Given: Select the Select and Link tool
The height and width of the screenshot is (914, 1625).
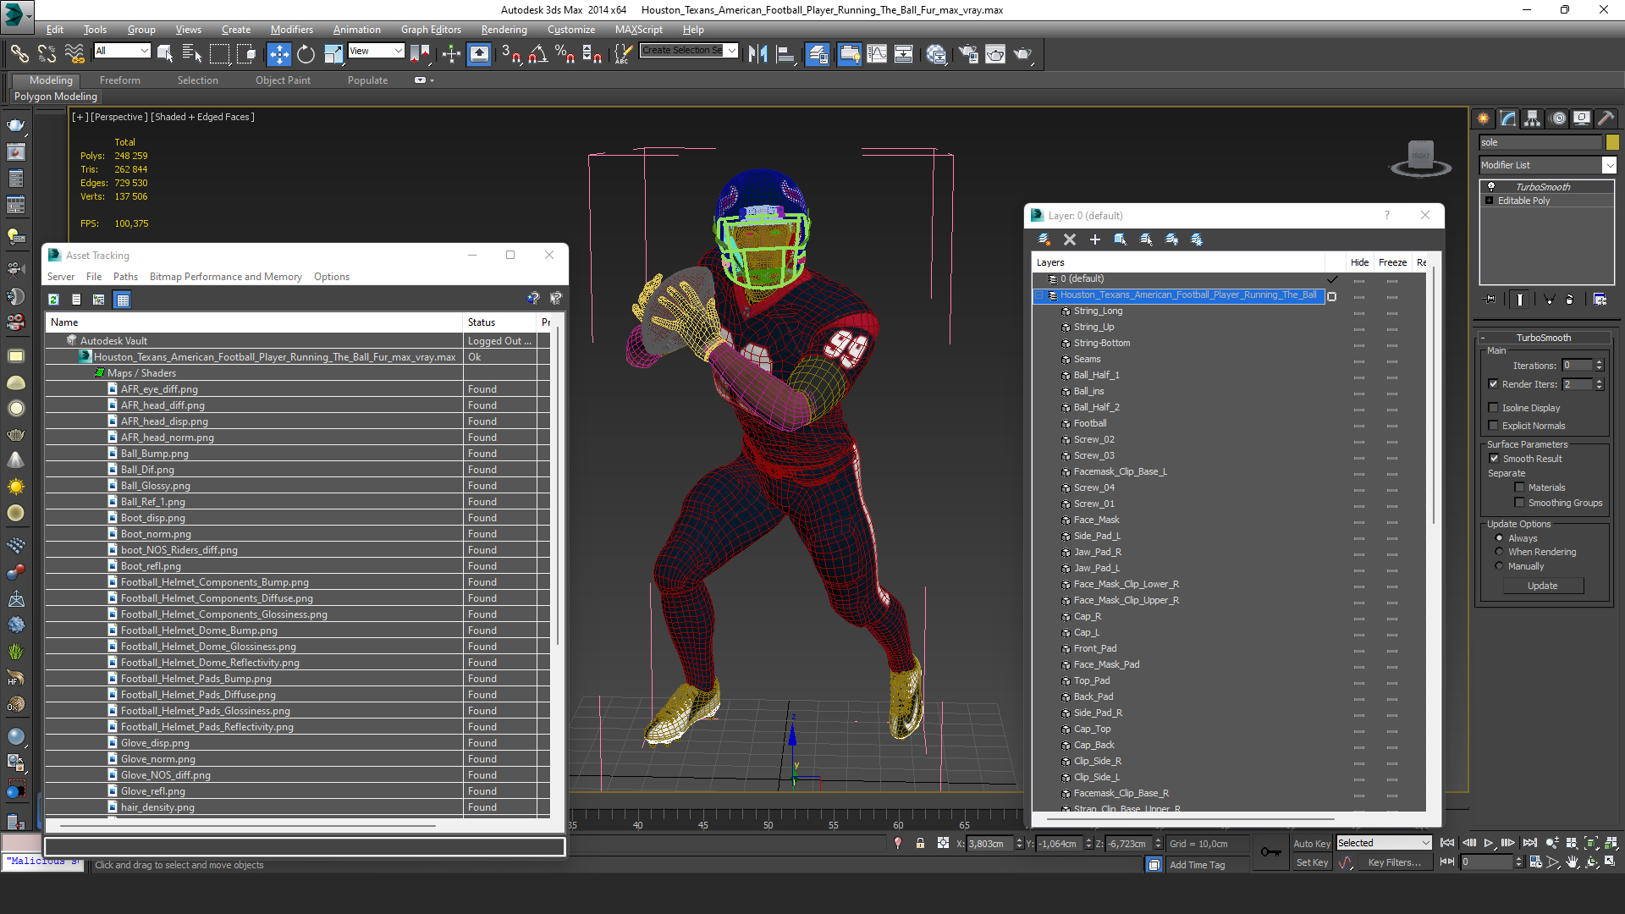Looking at the screenshot, I should click(19, 54).
